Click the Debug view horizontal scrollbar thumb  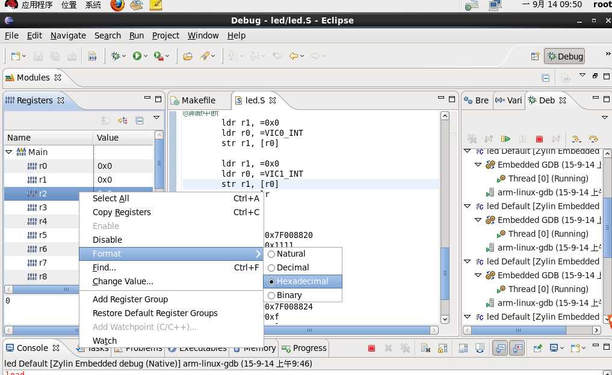pos(518,330)
